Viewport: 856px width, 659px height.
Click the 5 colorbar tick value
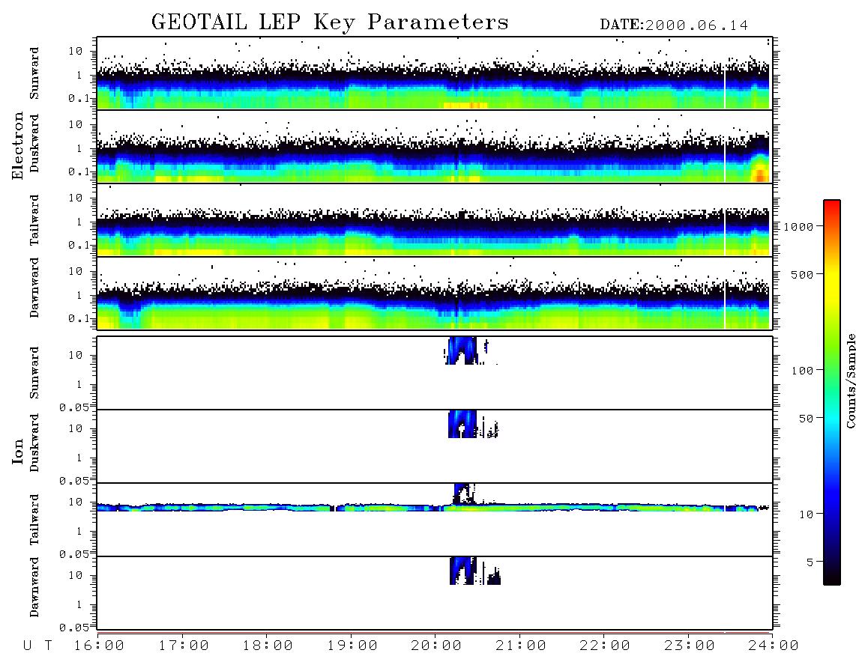tap(810, 562)
